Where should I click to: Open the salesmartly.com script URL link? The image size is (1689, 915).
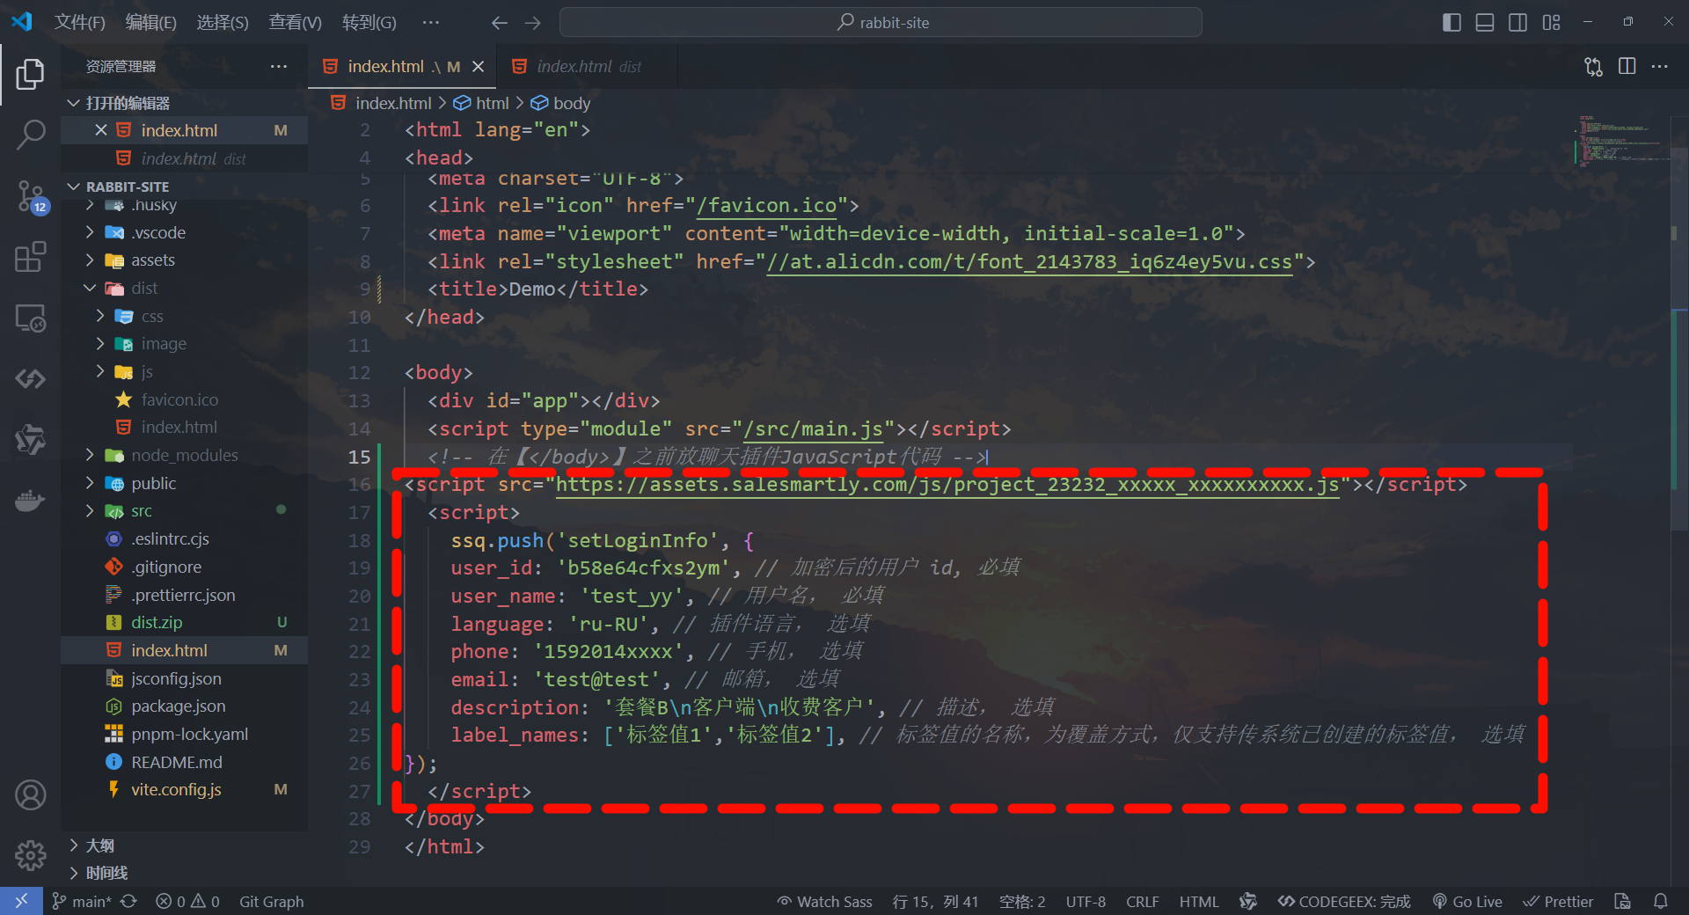[947, 485]
